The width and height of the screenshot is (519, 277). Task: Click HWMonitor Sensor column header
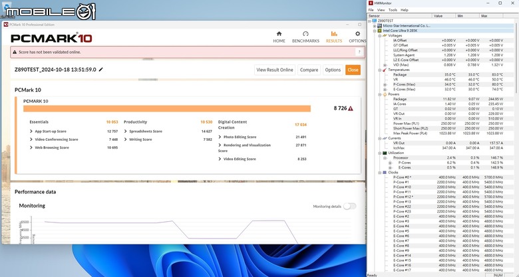[400, 16]
